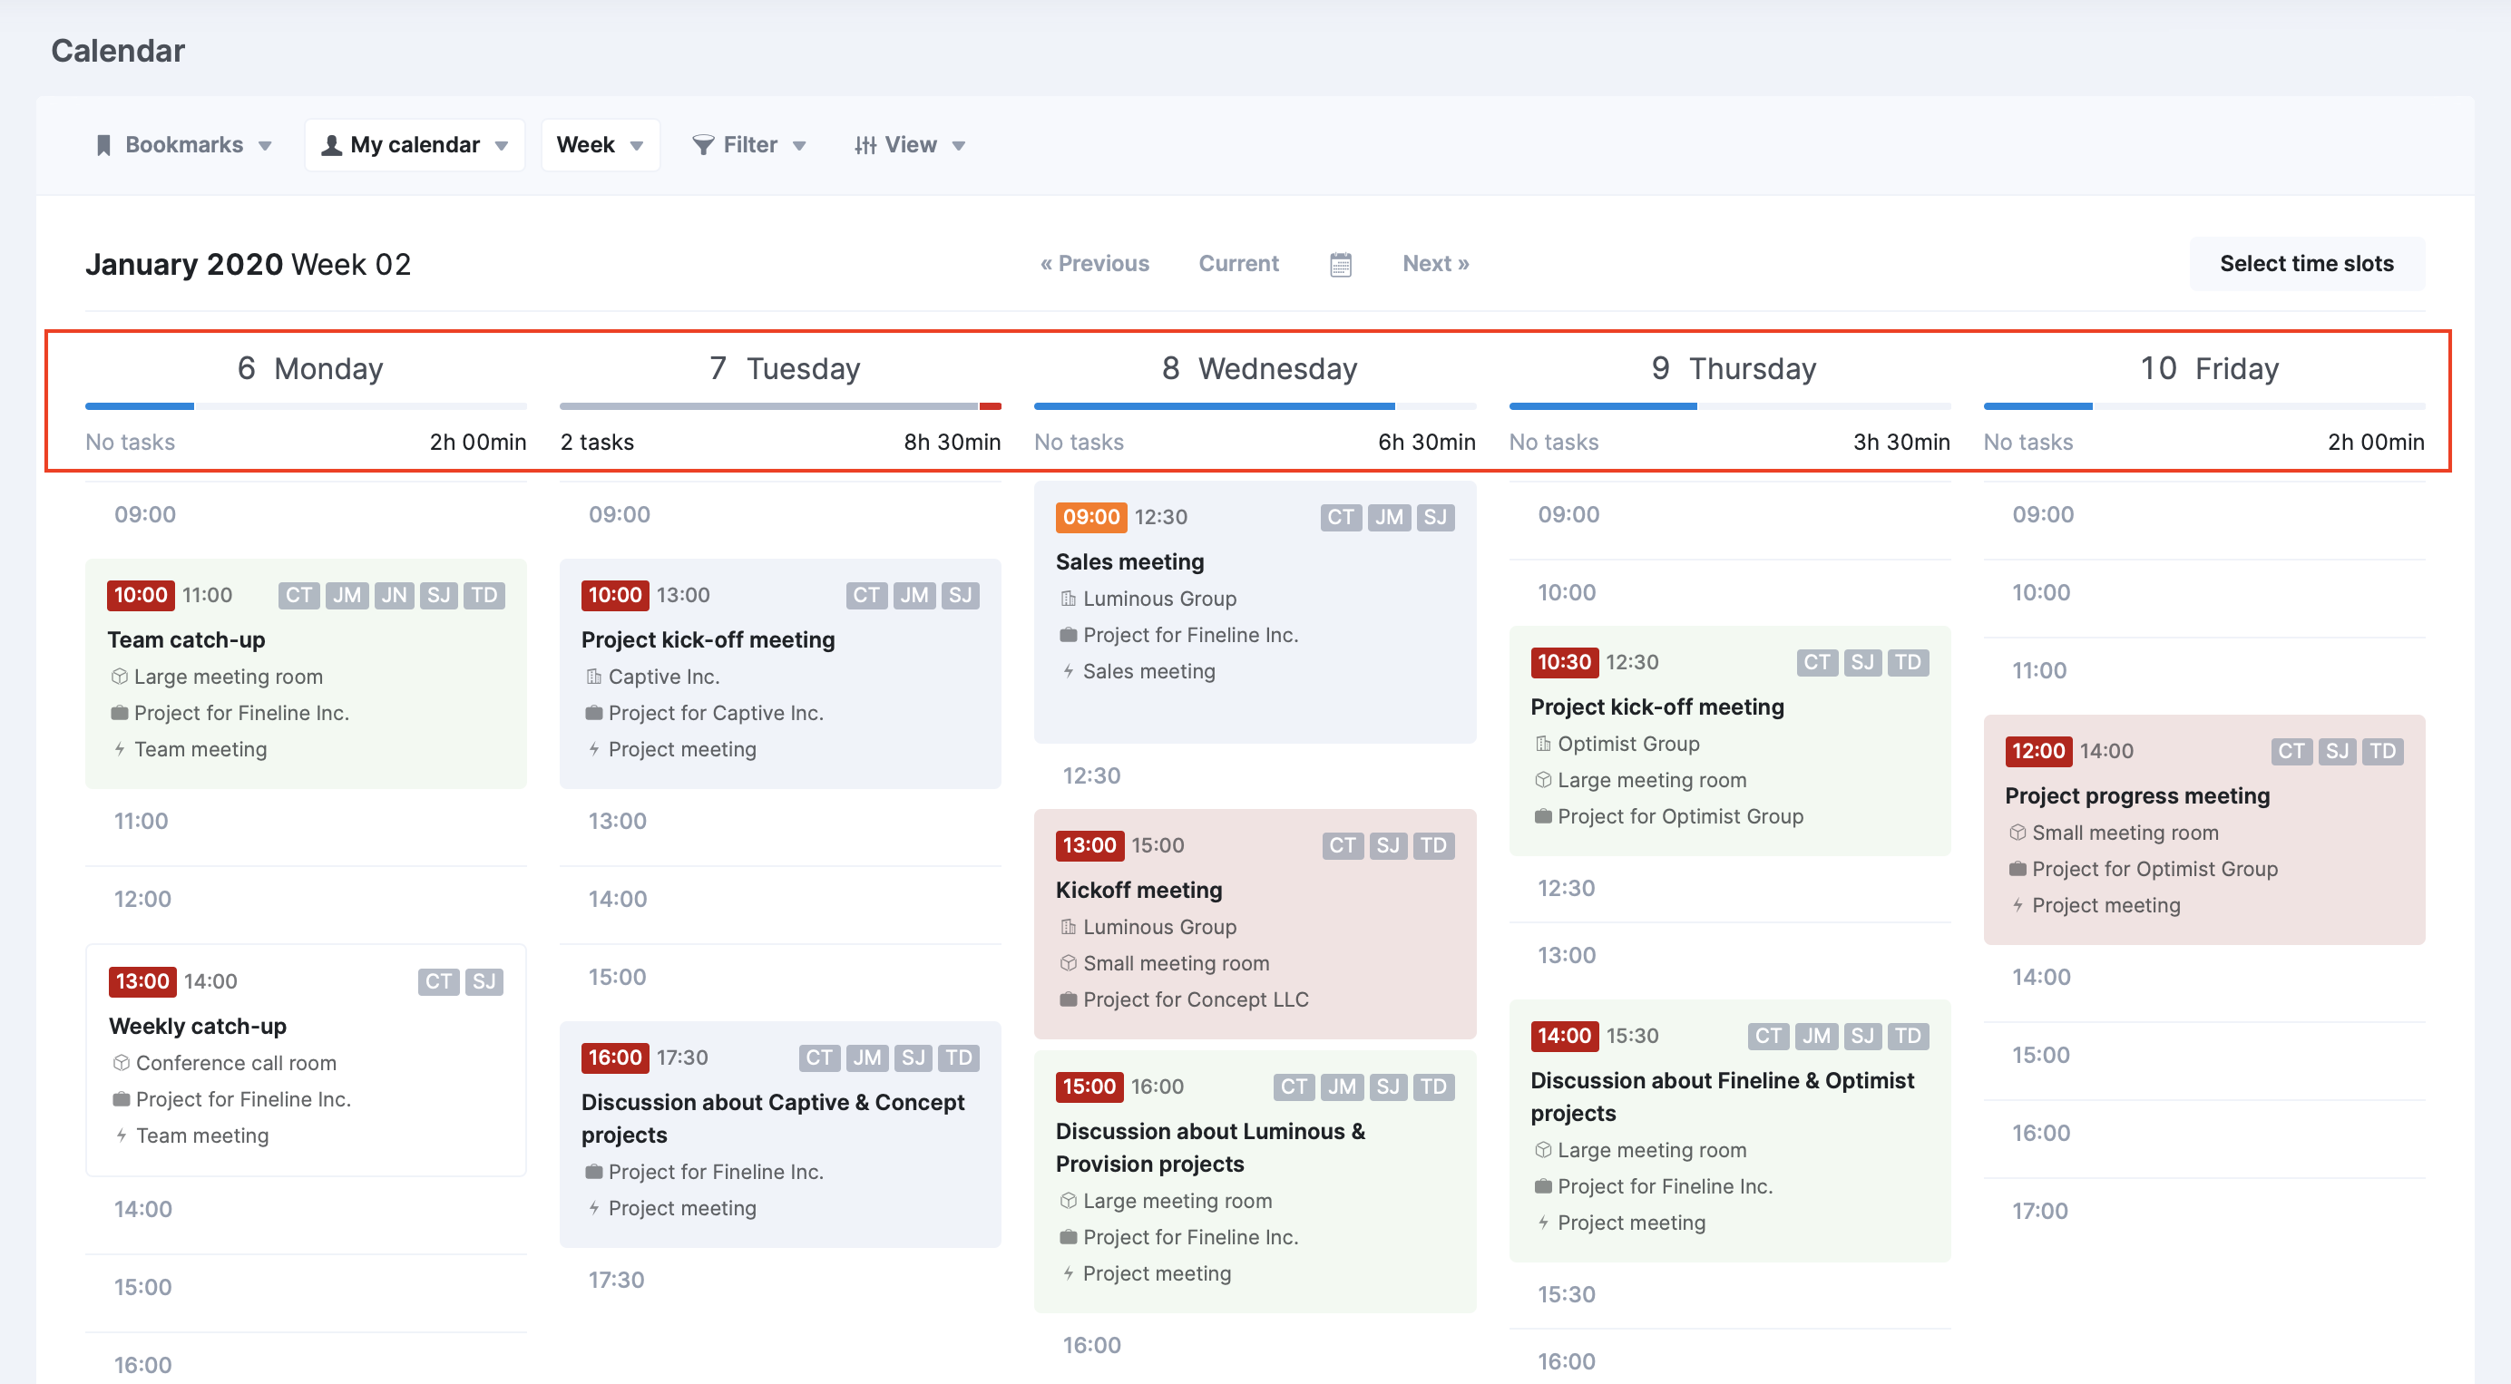This screenshot has width=2511, height=1384.
Task: Click the 09:00 time slot on Monday
Action: click(306, 514)
